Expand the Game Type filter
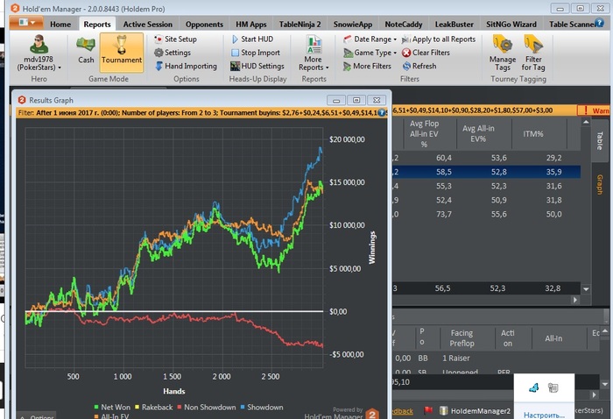613x419 pixels. coord(370,53)
